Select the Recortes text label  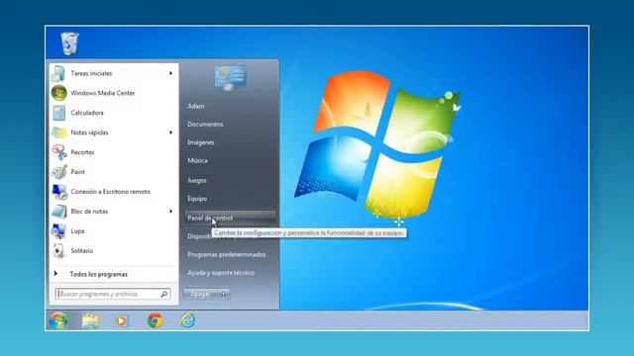82,152
